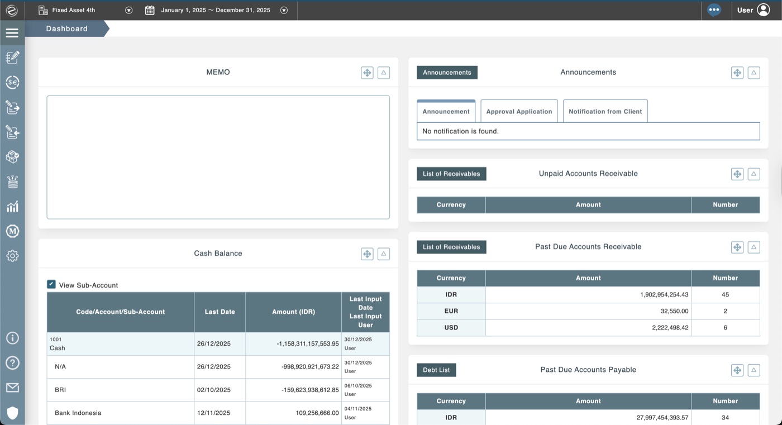Select the inventory boxes icon in the sidebar
The image size is (782, 425).
click(12, 157)
